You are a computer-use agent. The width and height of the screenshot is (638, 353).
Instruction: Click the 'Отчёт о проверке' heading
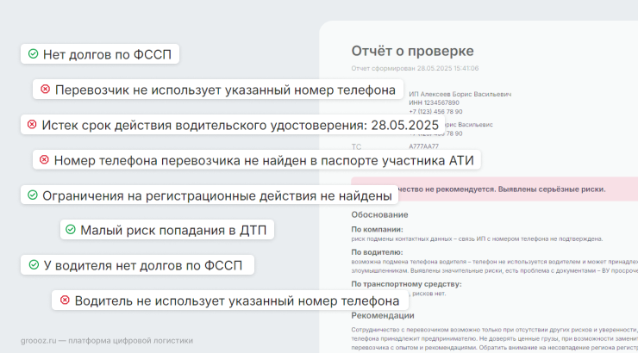[413, 51]
